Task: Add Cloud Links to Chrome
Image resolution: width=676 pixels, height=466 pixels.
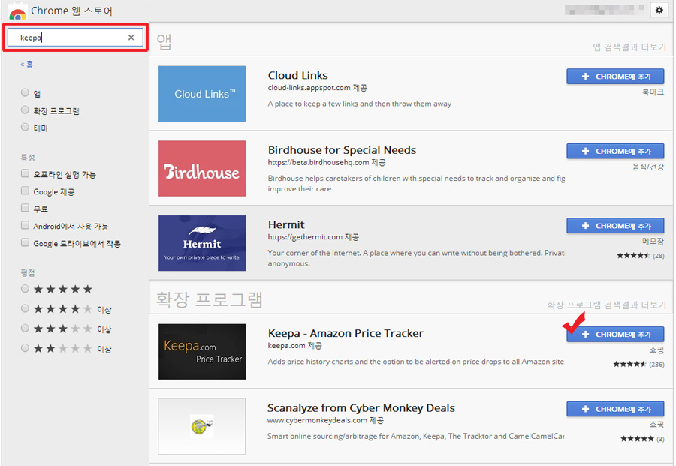Action: pyautogui.click(x=615, y=77)
